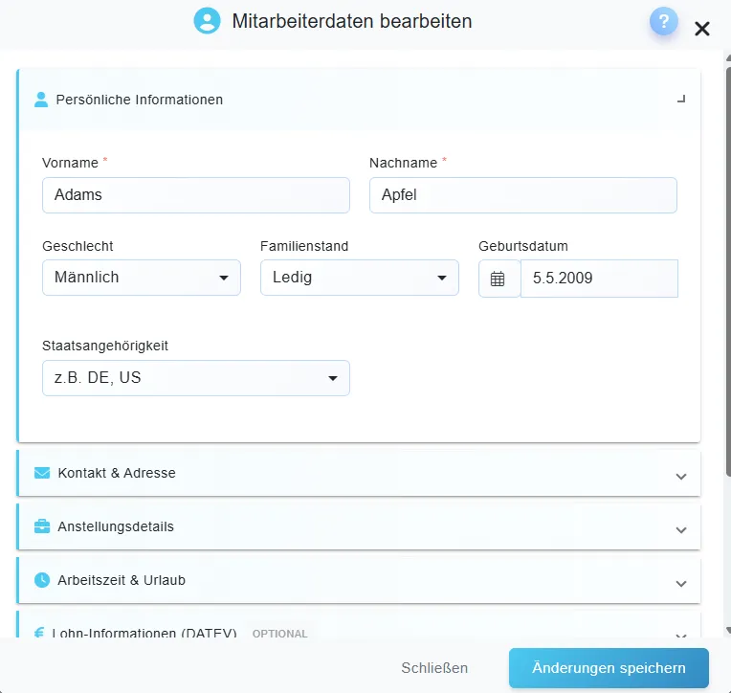Expand Kontakt & Adresse using its chevron

coord(681,477)
